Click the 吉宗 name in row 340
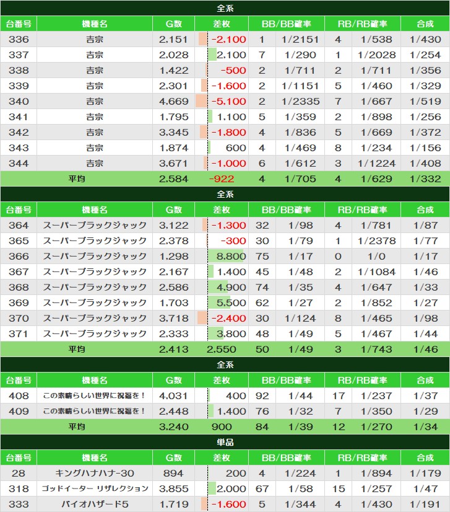 point(95,101)
